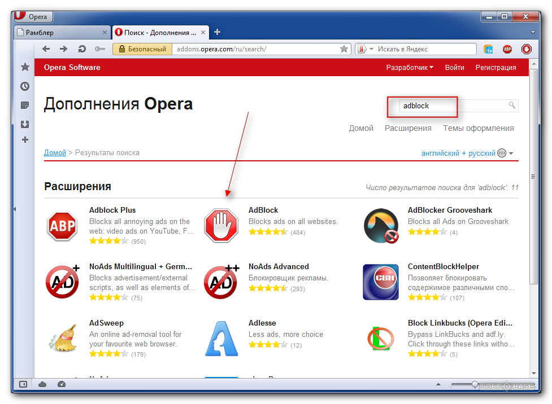Screen dimensions: 552x404
Task: Open the Темы оформления navigation item
Action: click(x=478, y=128)
